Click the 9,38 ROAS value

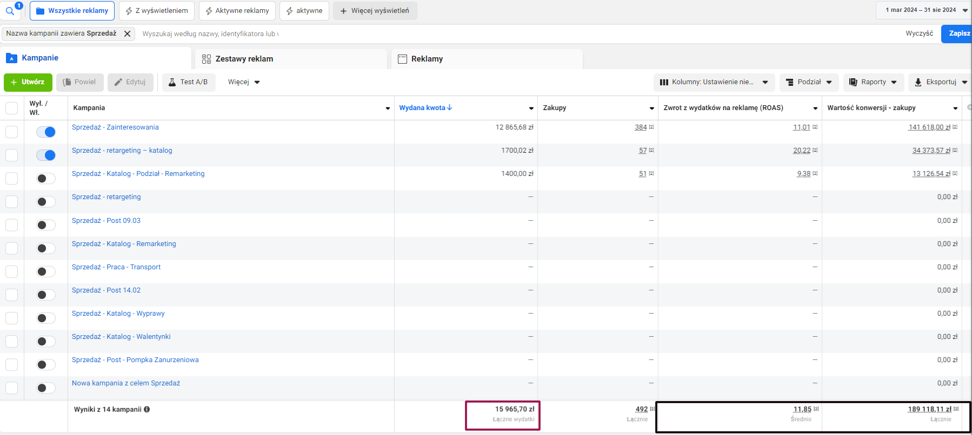coord(804,174)
